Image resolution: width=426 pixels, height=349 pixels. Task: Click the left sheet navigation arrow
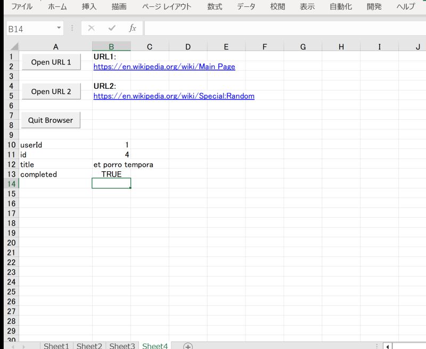(13, 346)
